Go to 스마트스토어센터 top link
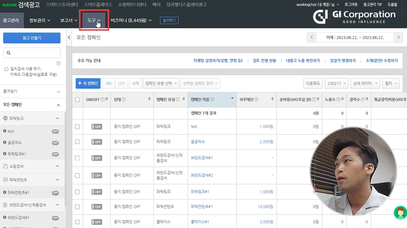This screenshot has width=407, height=228. (x=62, y=5)
